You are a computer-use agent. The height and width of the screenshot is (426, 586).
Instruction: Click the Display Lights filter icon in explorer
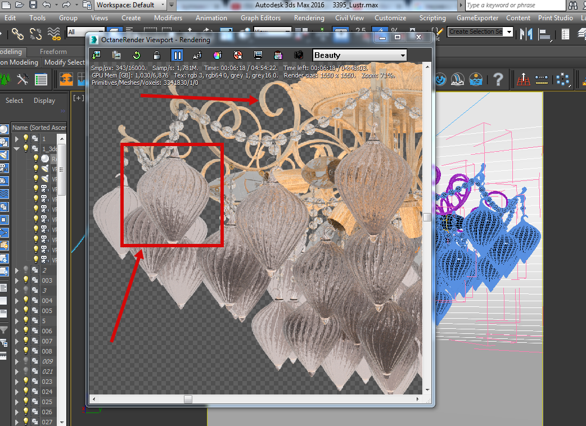(4, 155)
